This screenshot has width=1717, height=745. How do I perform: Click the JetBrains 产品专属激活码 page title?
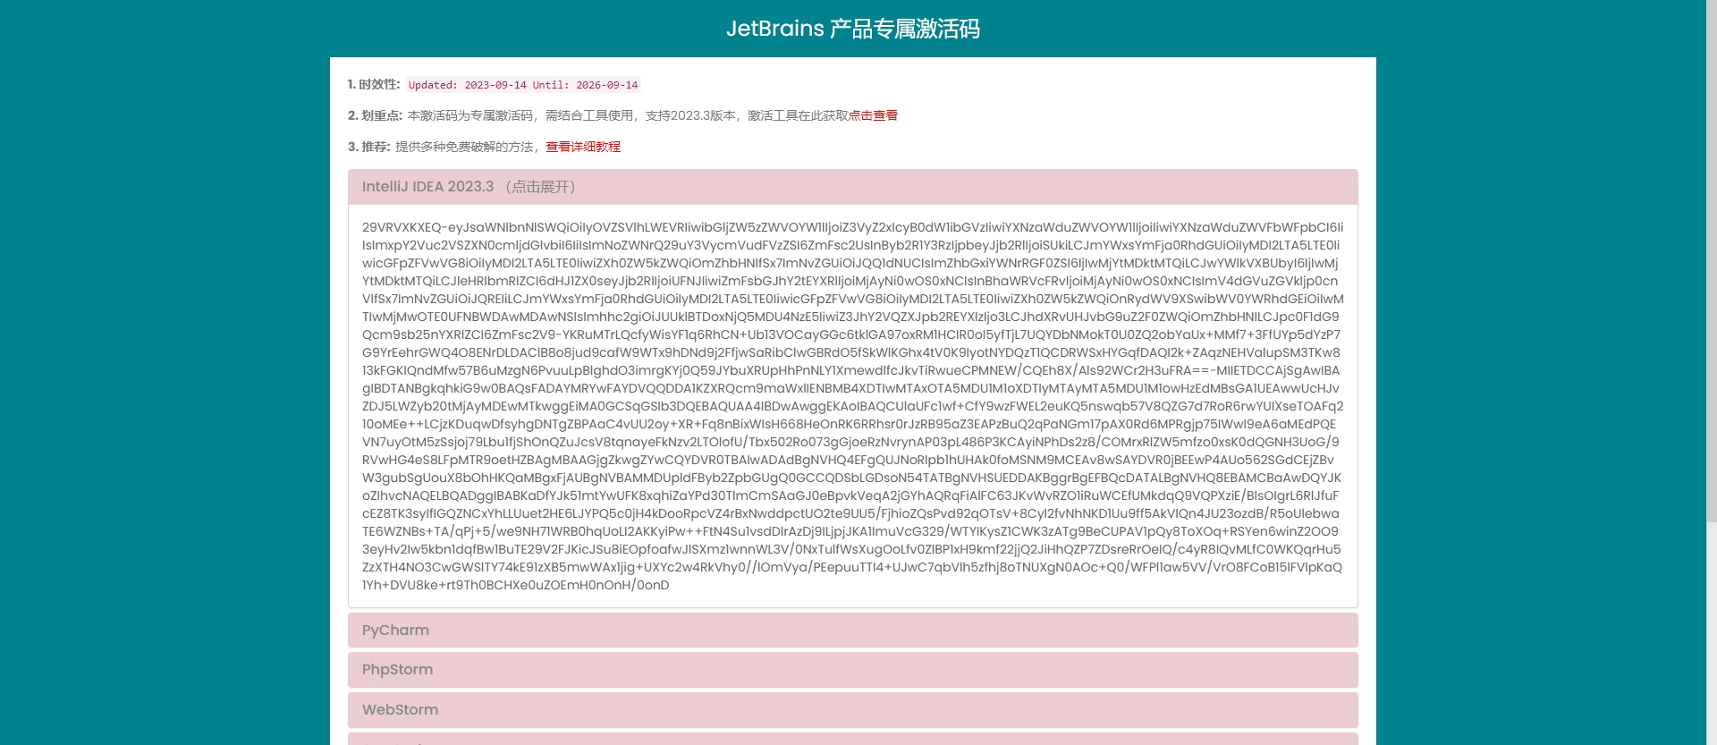click(x=852, y=29)
